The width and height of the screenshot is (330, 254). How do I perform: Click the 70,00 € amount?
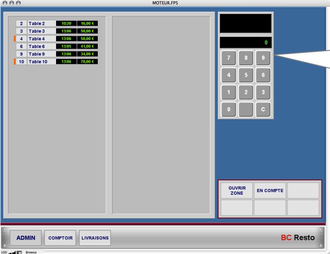coord(87,61)
